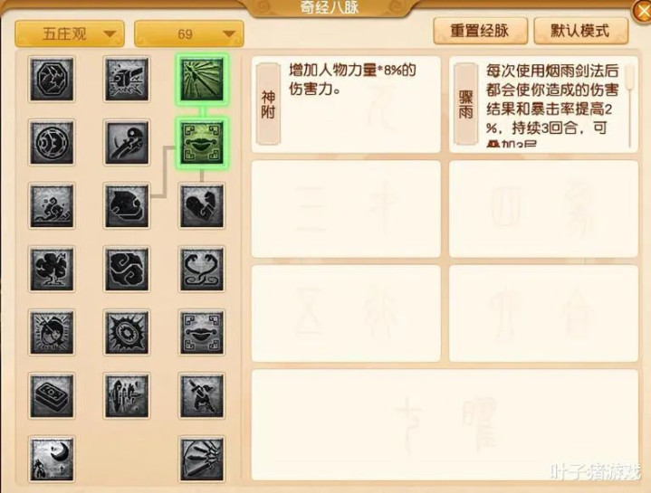Select the gray lips icon in fifth row
This screenshot has height=493, width=651.
pyautogui.click(x=202, y=333)
